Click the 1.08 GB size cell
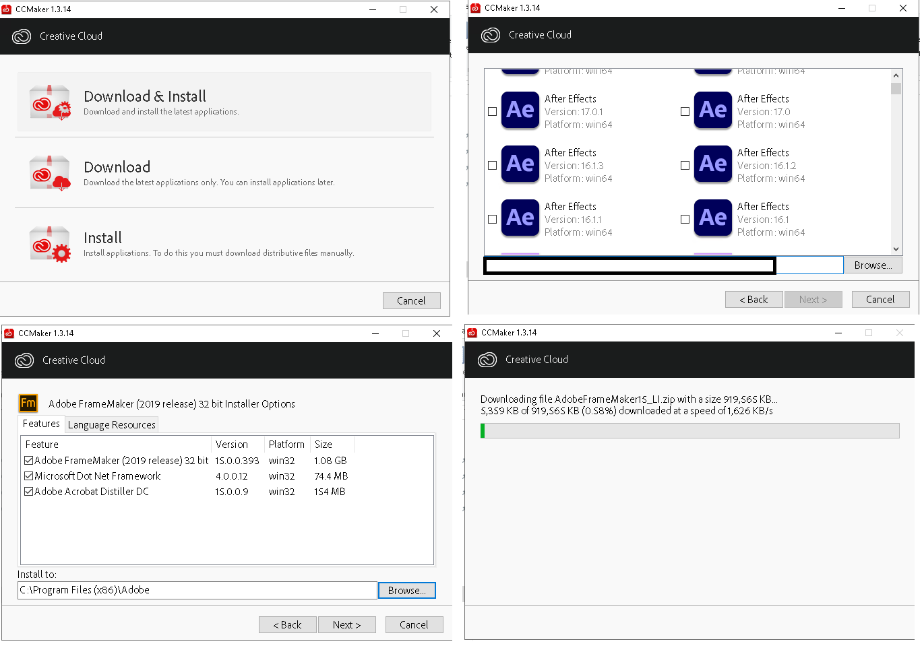Image resolution: width=922 pixels, height=652 pixels. click(x=330, y=461)
